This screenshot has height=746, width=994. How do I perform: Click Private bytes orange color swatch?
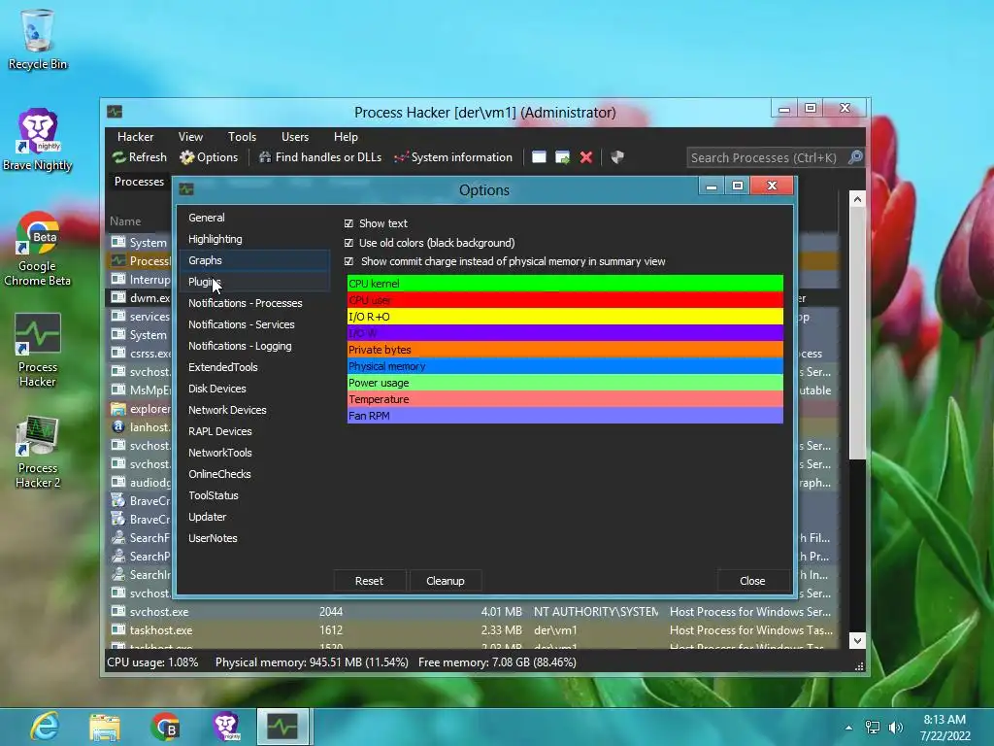565,350
